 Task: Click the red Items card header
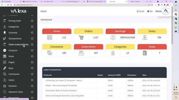pyautogui.click(x=57, y=31)
